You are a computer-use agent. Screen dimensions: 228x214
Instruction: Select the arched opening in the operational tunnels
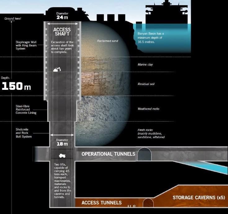[x=144, y=154]
